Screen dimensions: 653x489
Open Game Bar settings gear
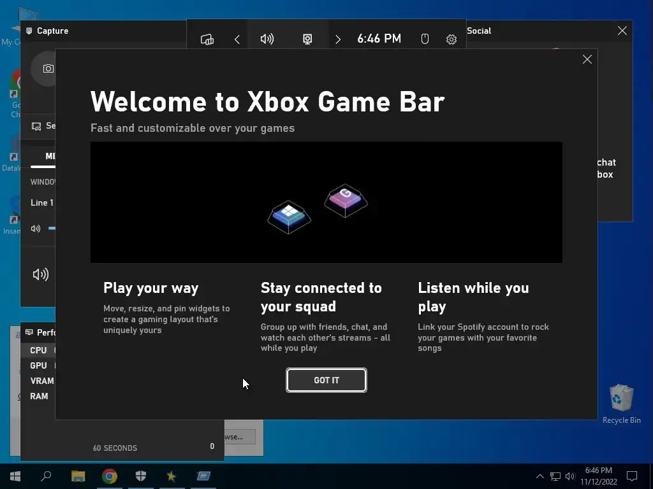click(x=451, y=39)
